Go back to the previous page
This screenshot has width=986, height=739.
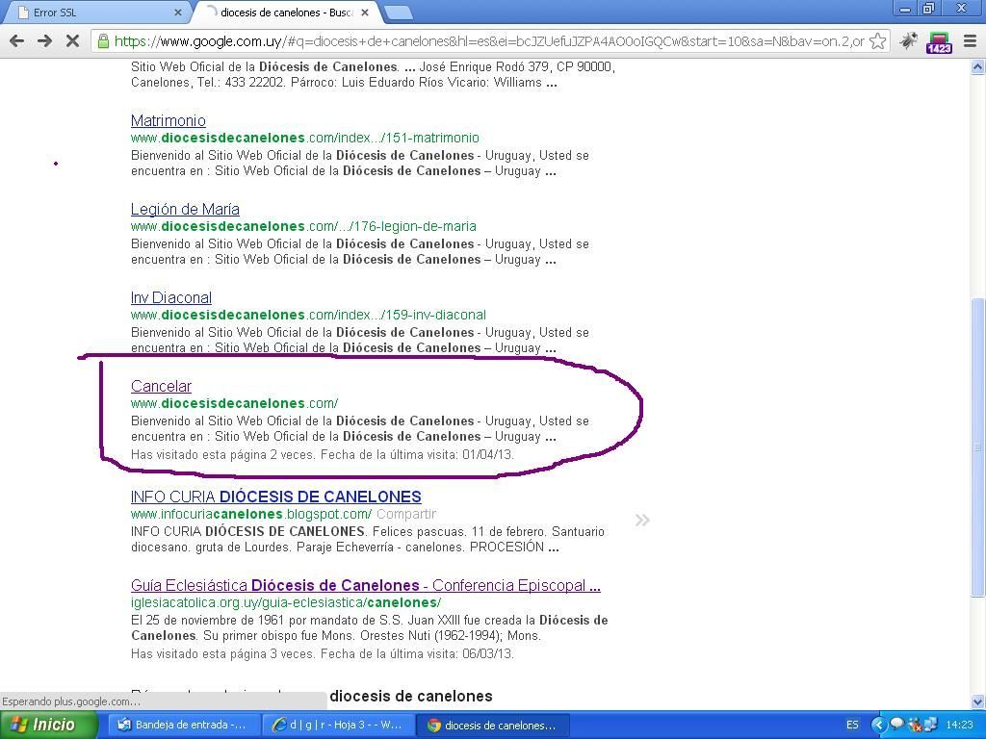(x=17, y=41)
